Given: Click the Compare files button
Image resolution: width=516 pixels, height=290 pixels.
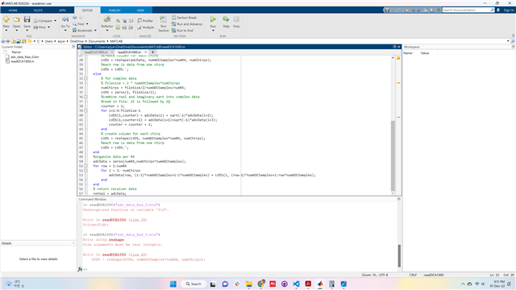Looking at the screenshot, I should 43,21.
